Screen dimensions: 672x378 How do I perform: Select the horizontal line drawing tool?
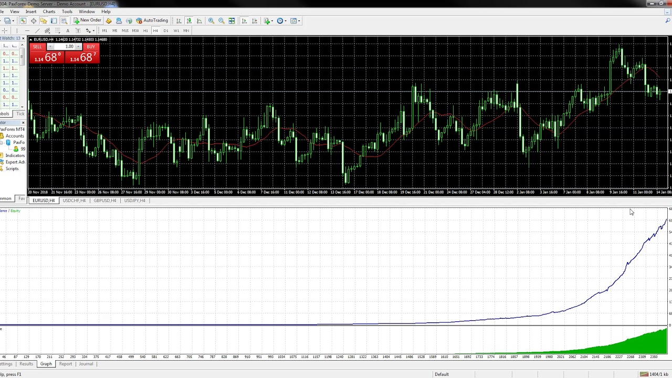tap(27, 30)
